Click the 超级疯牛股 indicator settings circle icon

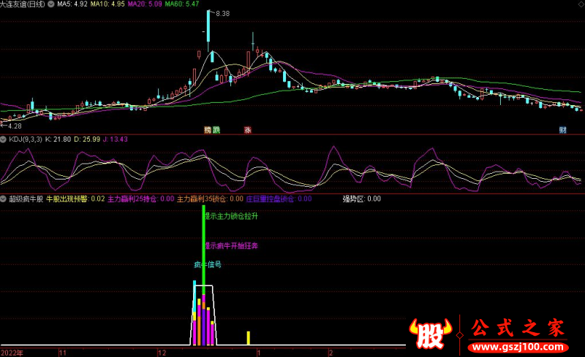[x=4, y=199]
